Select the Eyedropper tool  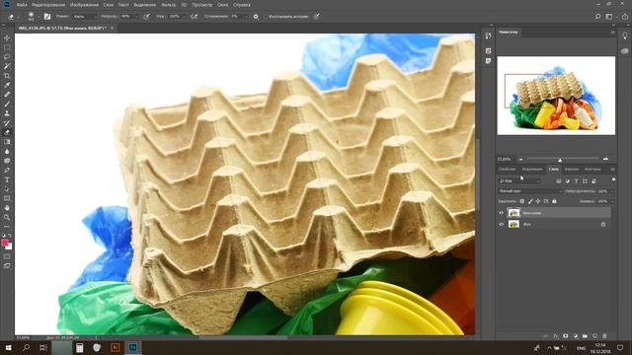(7, 85)
